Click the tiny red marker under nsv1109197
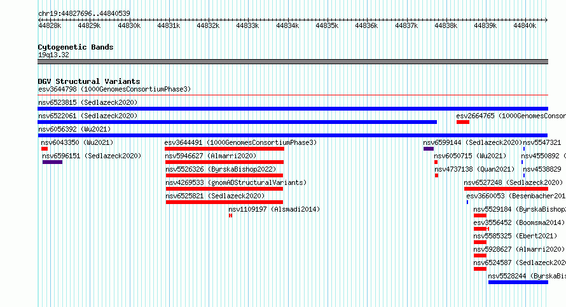566x307 pixels. click(x=230, y=215)
